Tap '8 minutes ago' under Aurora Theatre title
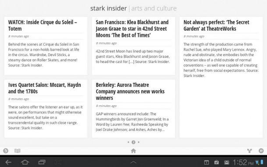 (x=106, y=106)
